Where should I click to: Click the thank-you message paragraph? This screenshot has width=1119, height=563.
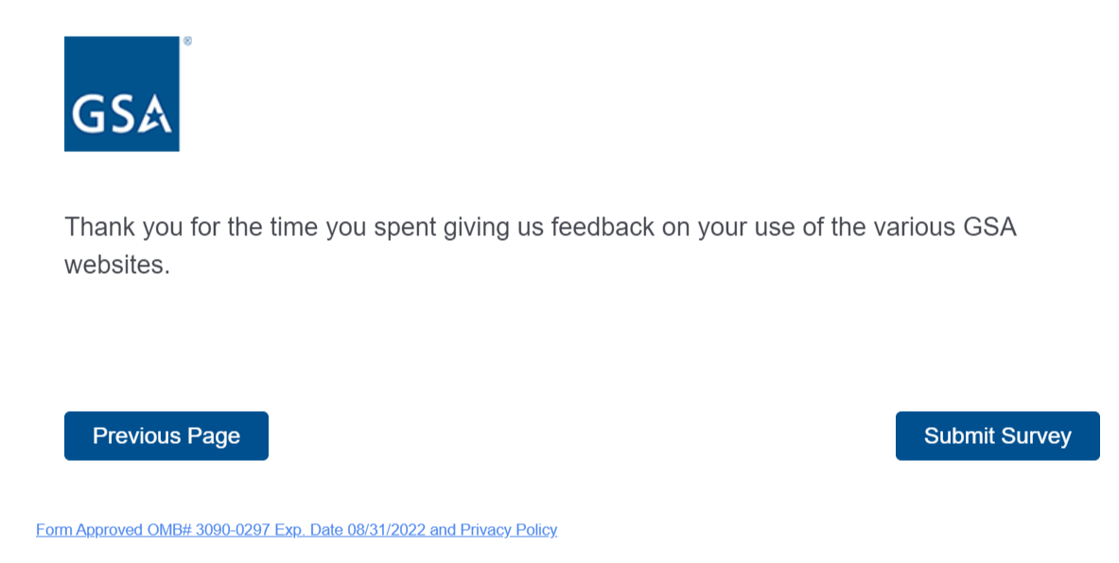(x=540, y=246)
